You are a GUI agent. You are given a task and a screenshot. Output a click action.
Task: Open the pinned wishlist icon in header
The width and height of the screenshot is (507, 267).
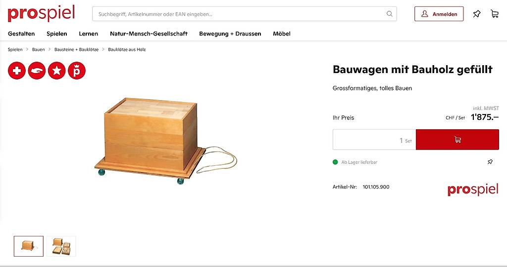tap(477, 14)
